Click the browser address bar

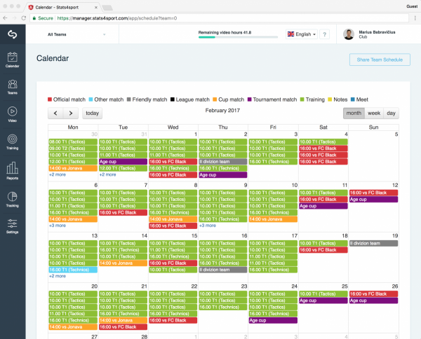[219, 18]
